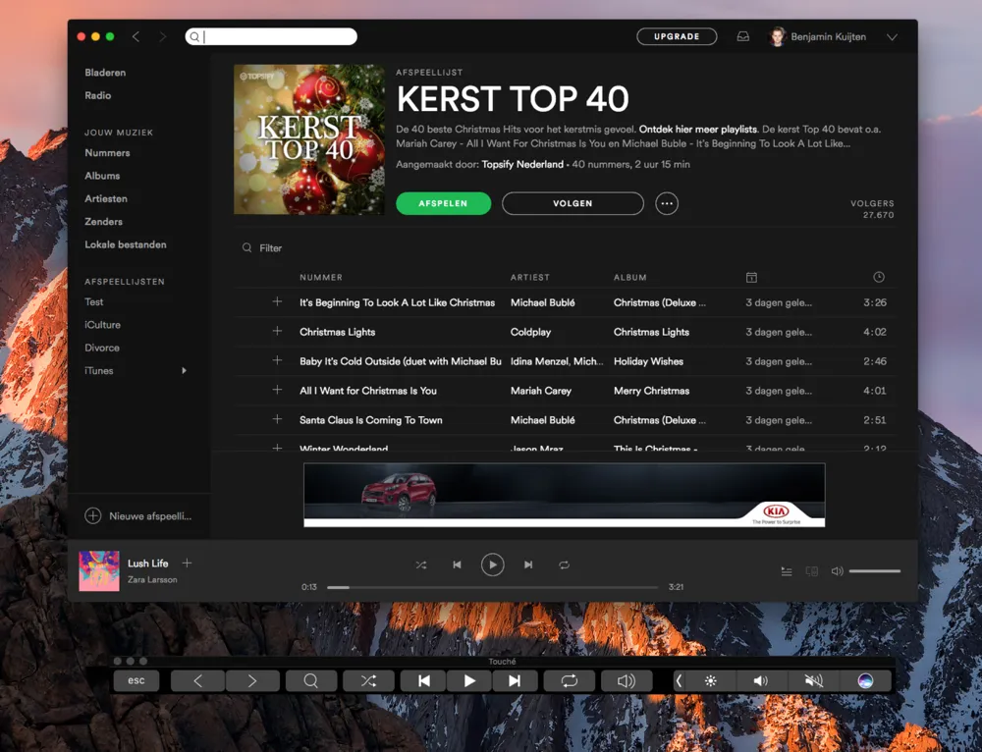Open Radio in the sidebar
Viewport: 982px width, 752px height.
[x=97, y=95]
